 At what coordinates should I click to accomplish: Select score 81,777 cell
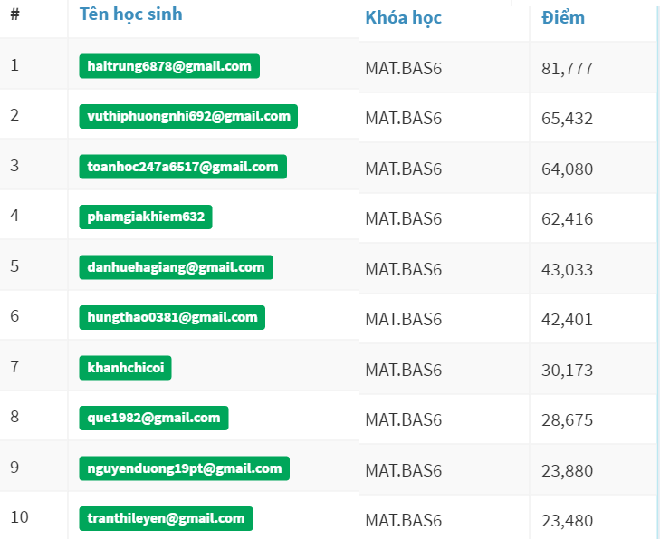[567, 68]
